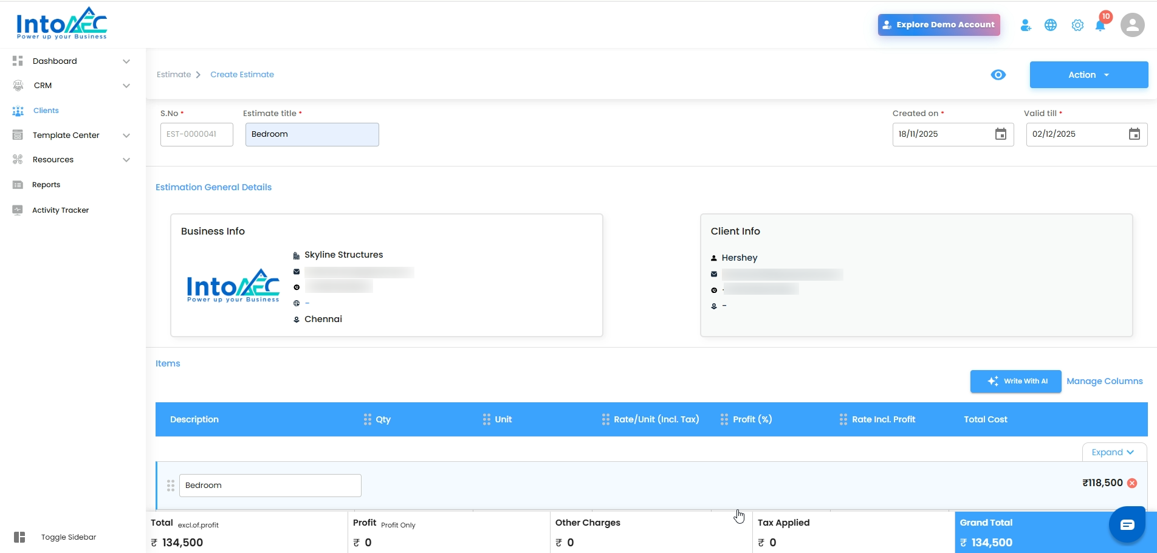1157x553 pixels.
Task: Click the add user icon in header
Action: click(x=1026, y=25)
